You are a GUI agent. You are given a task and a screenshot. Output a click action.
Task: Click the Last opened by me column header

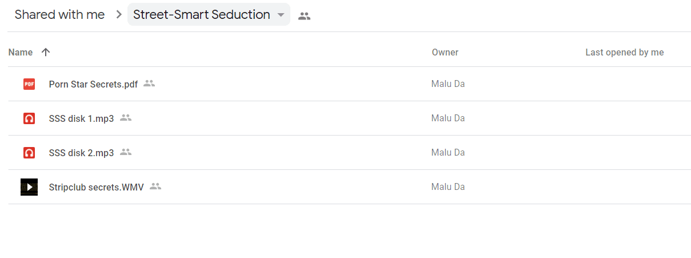(625, 52)
